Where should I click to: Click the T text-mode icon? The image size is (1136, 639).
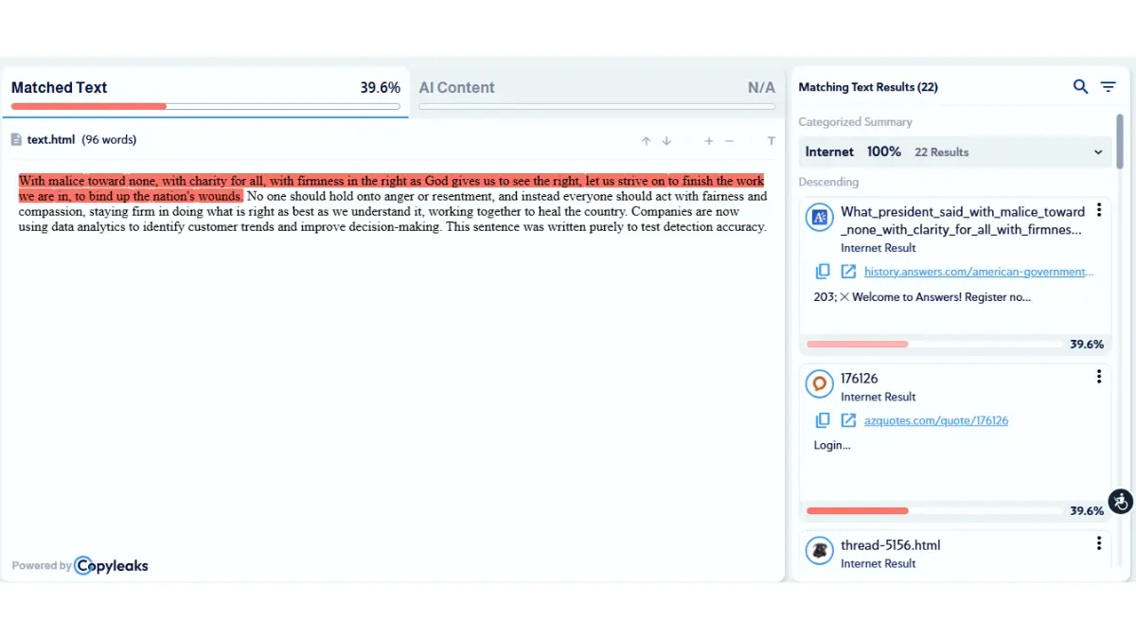772,141
